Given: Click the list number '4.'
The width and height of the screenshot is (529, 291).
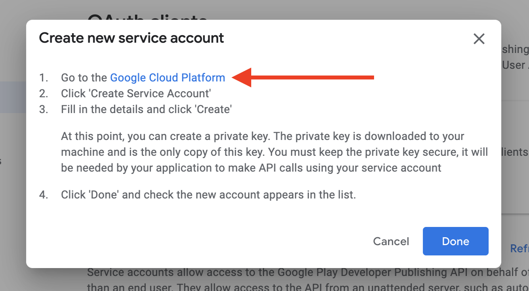Looking at the screenshot, I should coord(44,195).
